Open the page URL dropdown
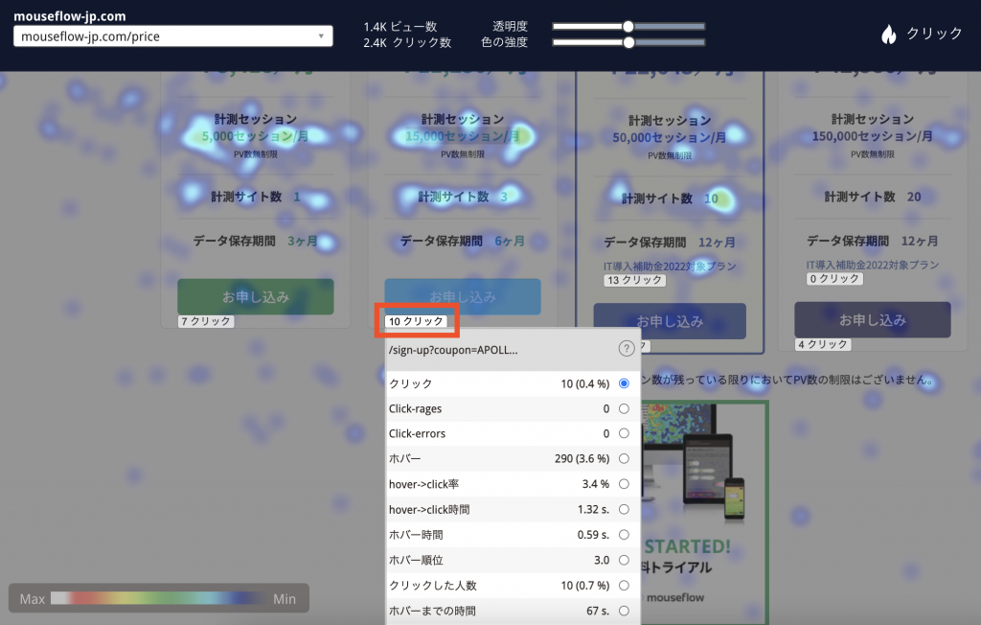The height and width of the screenshot is (625, 981). click(x=172, y=36)
